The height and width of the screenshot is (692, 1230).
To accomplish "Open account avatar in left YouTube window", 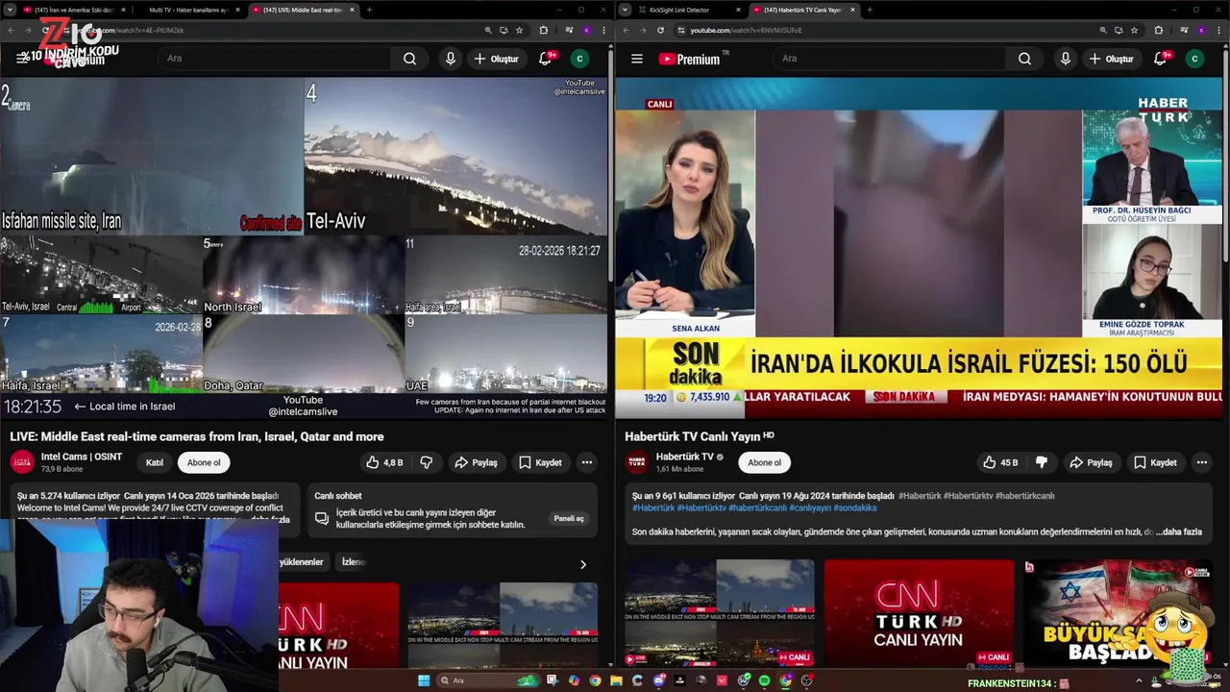I will point(579,59).
